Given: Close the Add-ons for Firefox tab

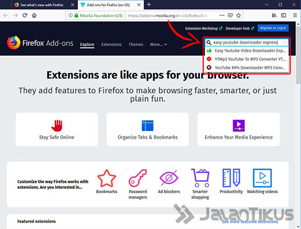Looking at the screenshot, I should point(139,5).
